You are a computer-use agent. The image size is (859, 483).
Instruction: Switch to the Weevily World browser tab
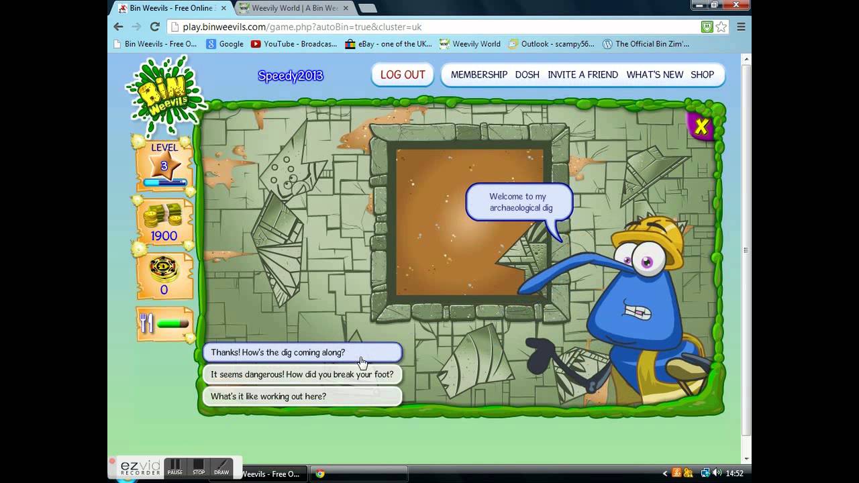coord(295,8)
